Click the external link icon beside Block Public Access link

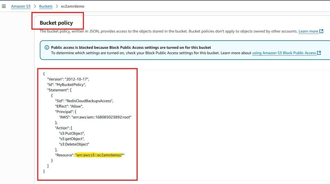(319, 53)
